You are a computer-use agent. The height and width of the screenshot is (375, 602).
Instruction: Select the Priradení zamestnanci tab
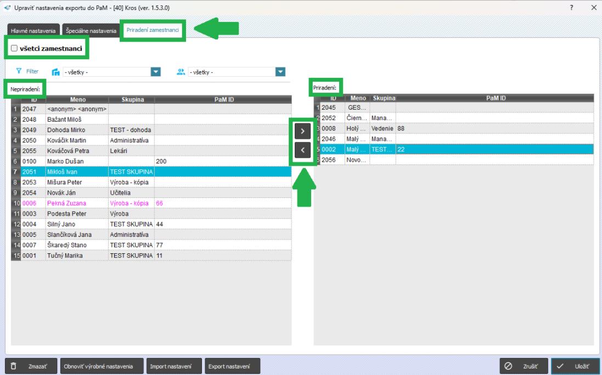[x=153, y=31]
